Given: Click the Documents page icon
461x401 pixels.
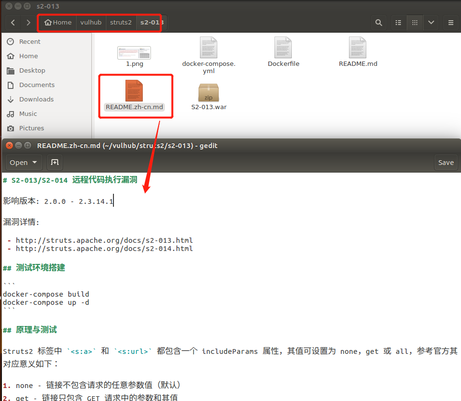Looking at the screenshot, I should pyautogui.click(x=11, y=85).
